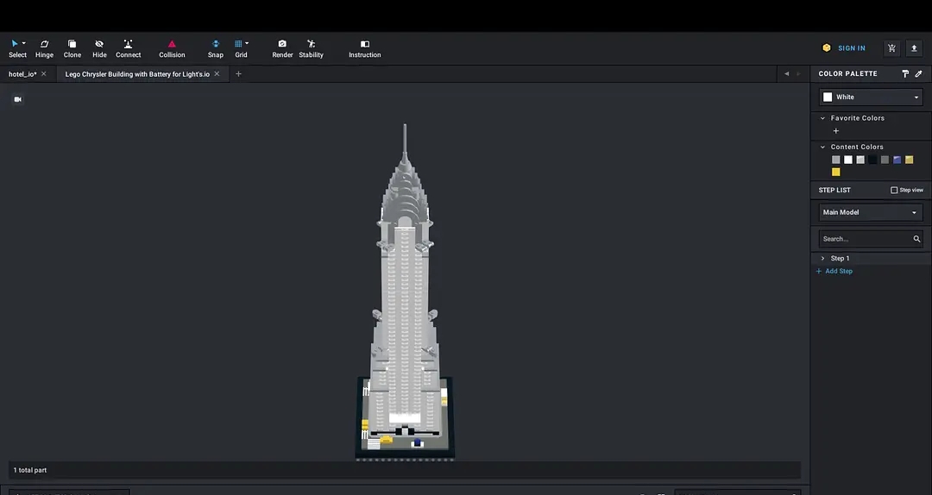This screenshot has height=495, width=932.
Task: Toggle Collision detection
Action: (172, 48)
